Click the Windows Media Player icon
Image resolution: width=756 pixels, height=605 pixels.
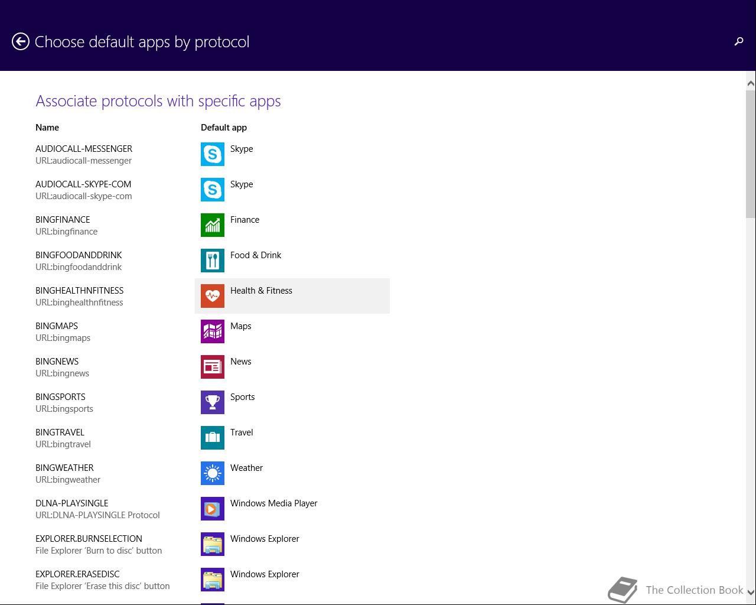tap(213, 509)
